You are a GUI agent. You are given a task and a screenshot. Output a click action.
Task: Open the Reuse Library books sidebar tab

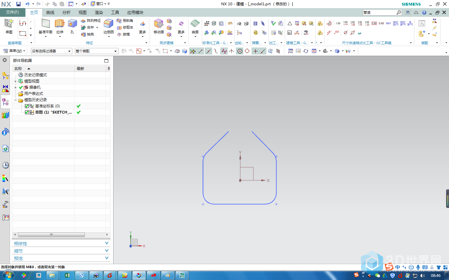[5, 115]
